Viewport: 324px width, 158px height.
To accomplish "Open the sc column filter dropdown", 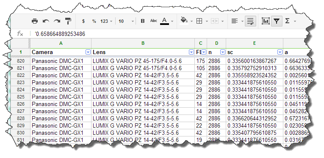I will pos(280,52).
